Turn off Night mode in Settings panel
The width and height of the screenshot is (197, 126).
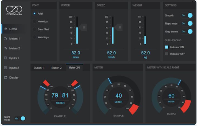point(187,24)
